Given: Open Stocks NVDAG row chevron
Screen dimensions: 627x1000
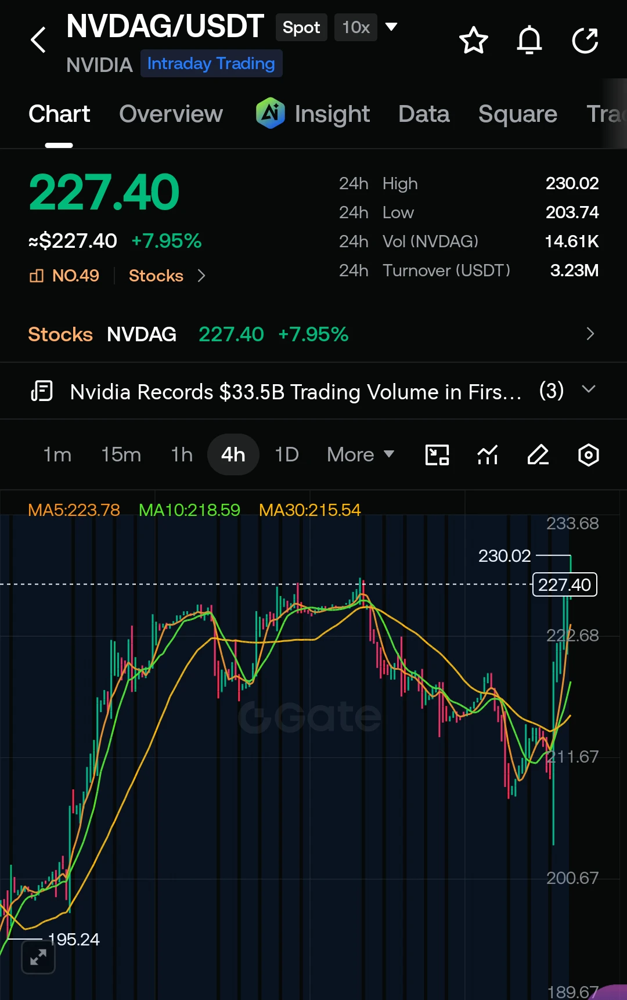Looking at the screenshot, I should [590, 334].
